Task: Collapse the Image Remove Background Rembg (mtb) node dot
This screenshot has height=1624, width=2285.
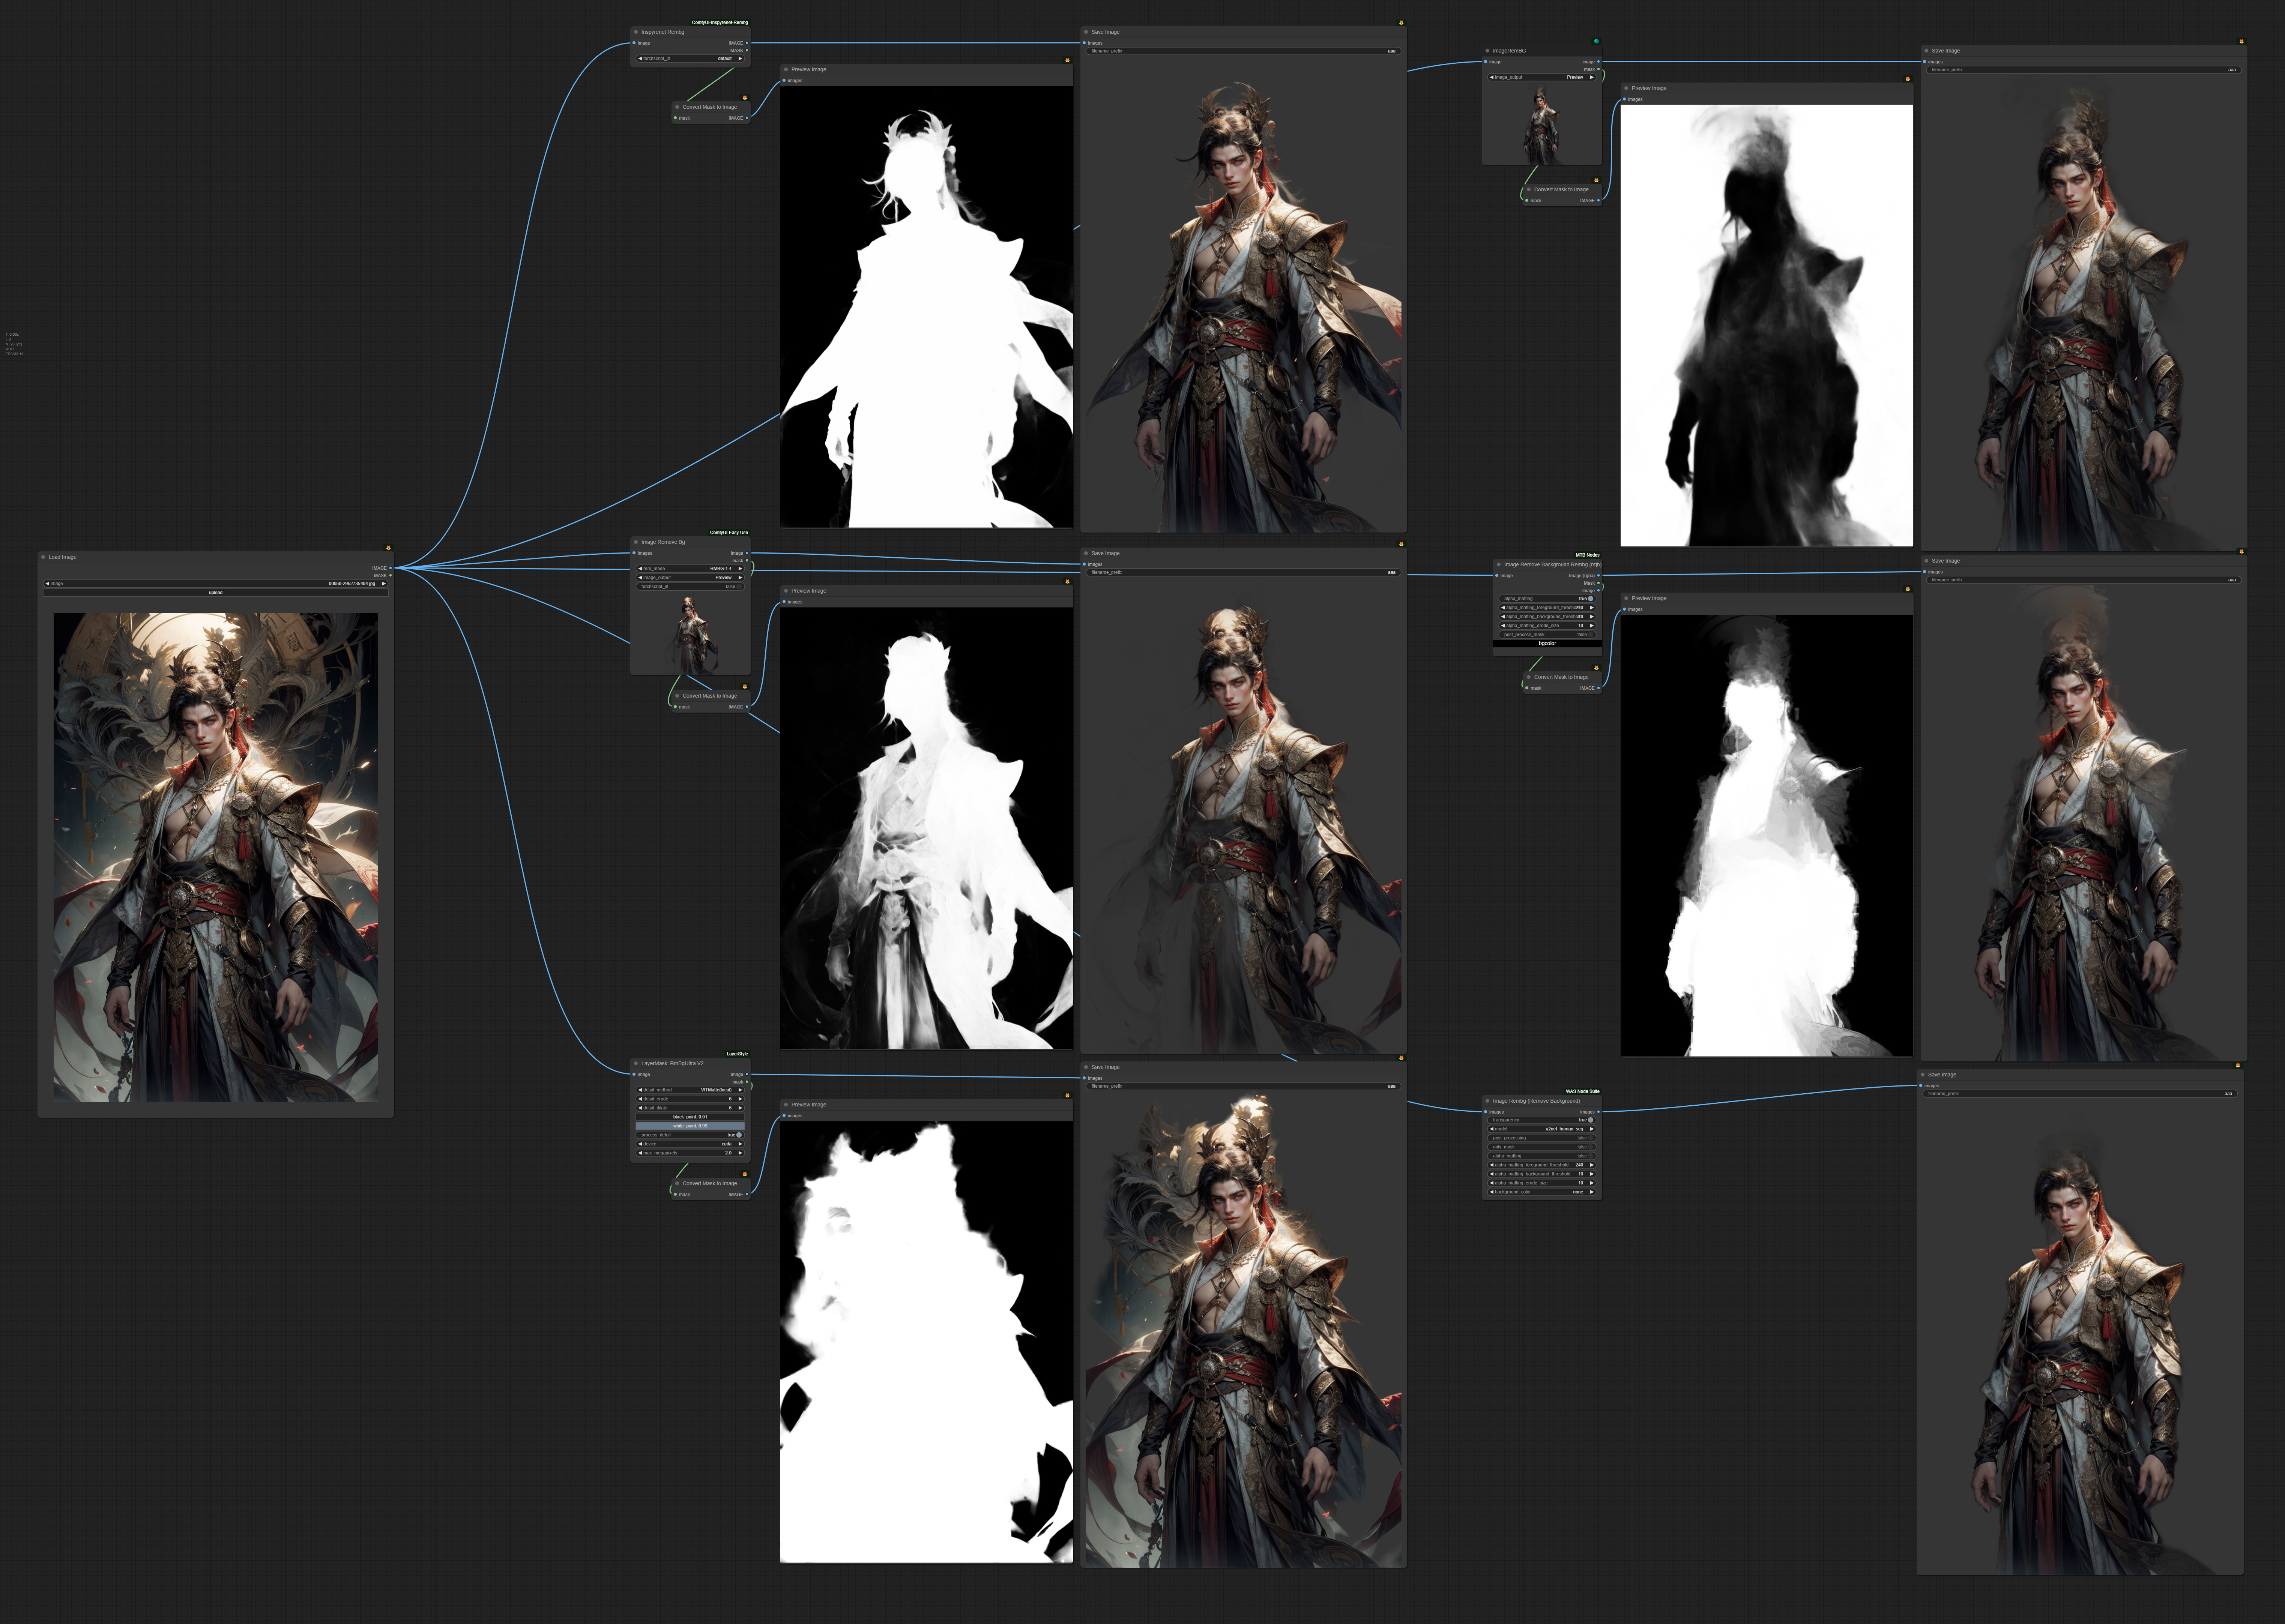Action: tap(1499, 565)
